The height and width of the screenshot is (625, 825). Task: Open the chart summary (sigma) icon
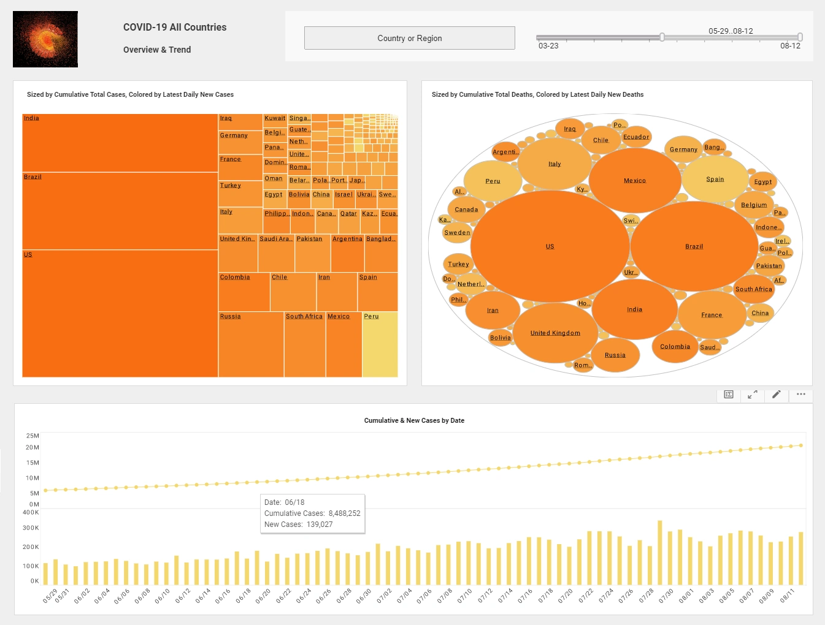coord(728,395)
